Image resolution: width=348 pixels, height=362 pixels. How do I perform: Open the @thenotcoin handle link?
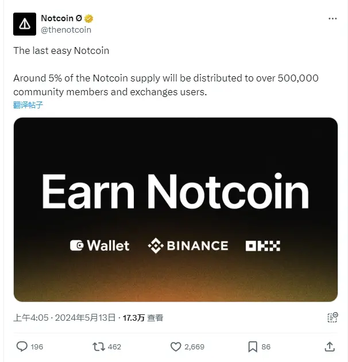[x=66, y=30]
